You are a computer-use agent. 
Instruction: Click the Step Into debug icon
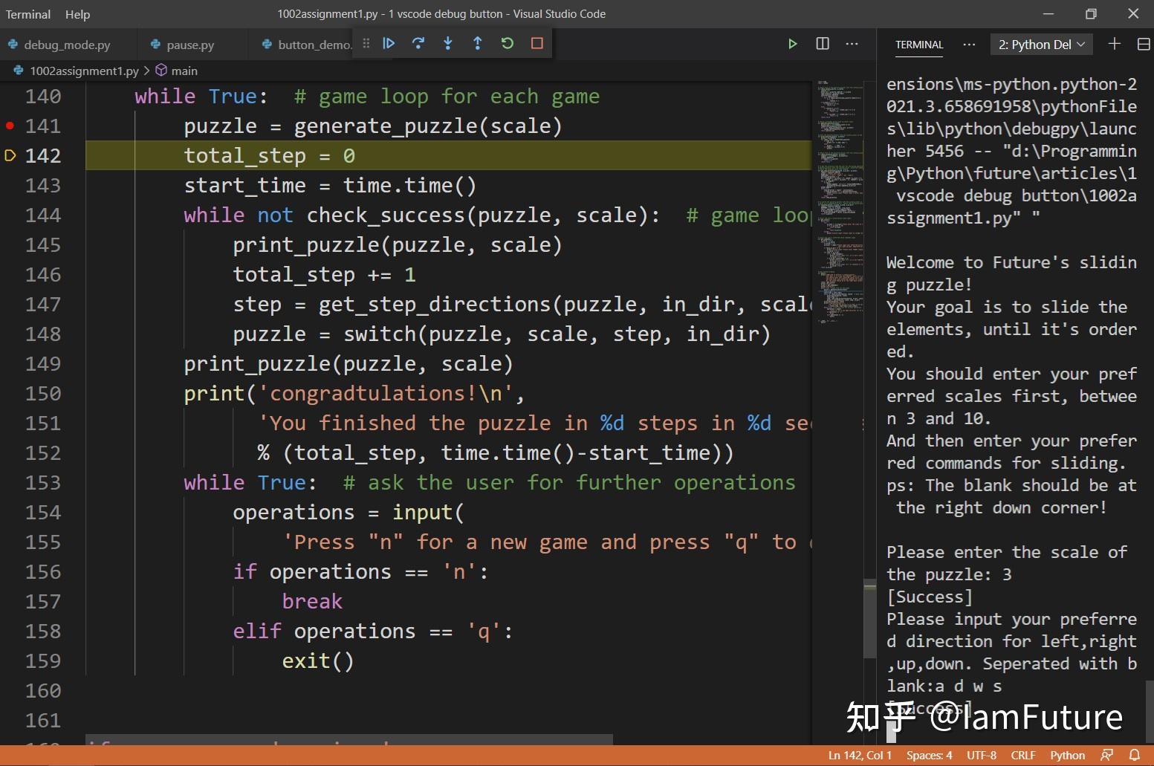click(448, 43)
